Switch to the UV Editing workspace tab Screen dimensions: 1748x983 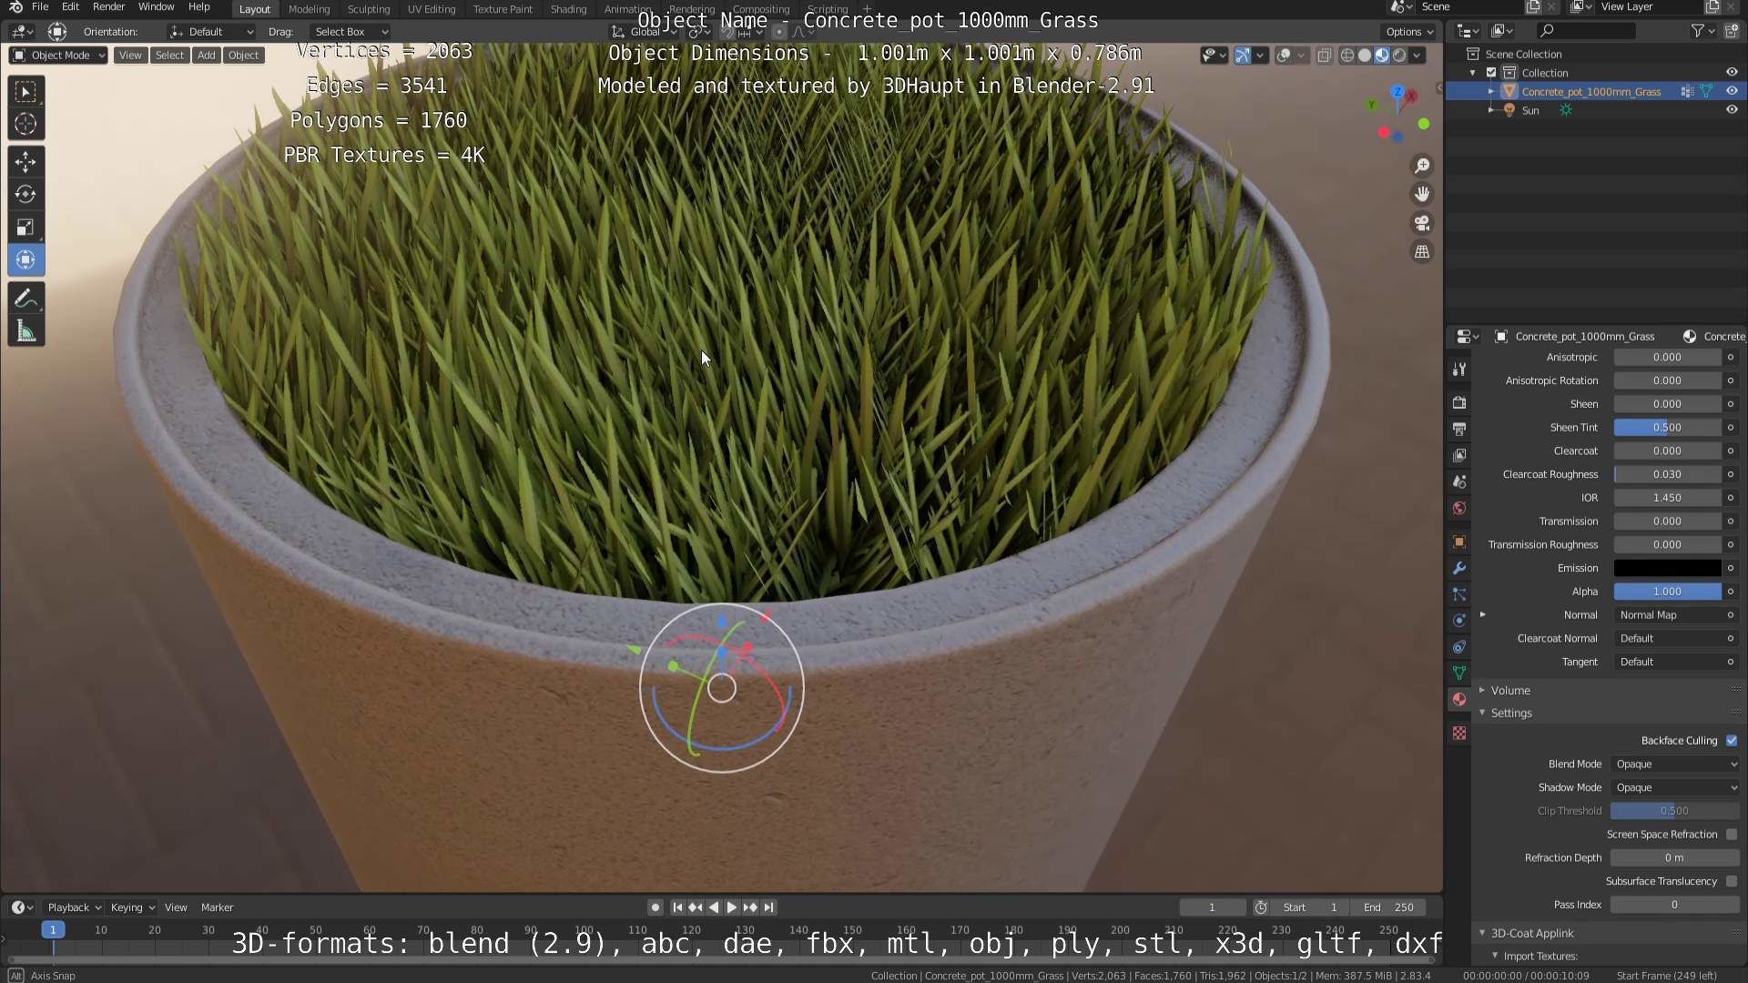[432, 9]
